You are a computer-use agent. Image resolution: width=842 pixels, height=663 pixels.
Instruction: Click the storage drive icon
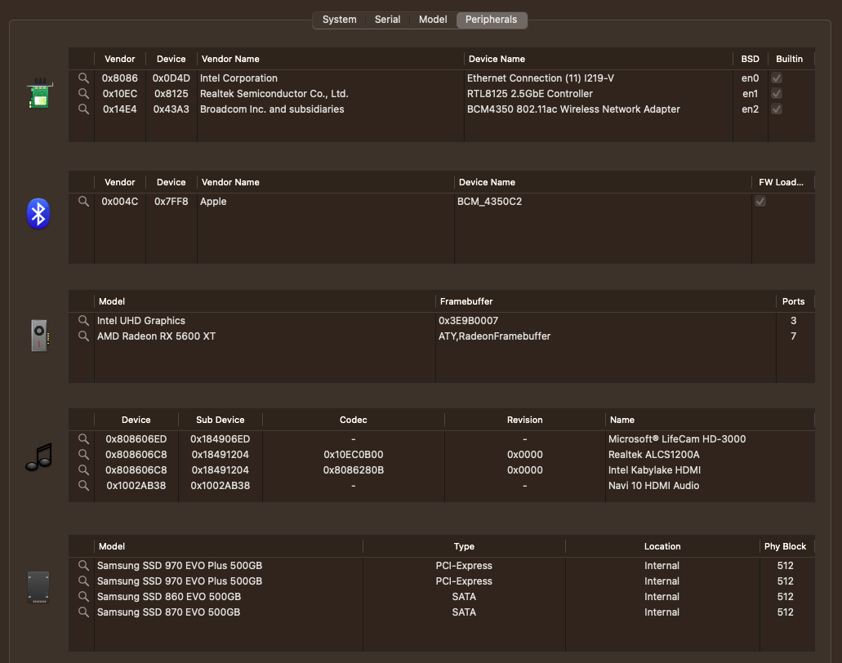pyautogui.click(x=38, y=587)
